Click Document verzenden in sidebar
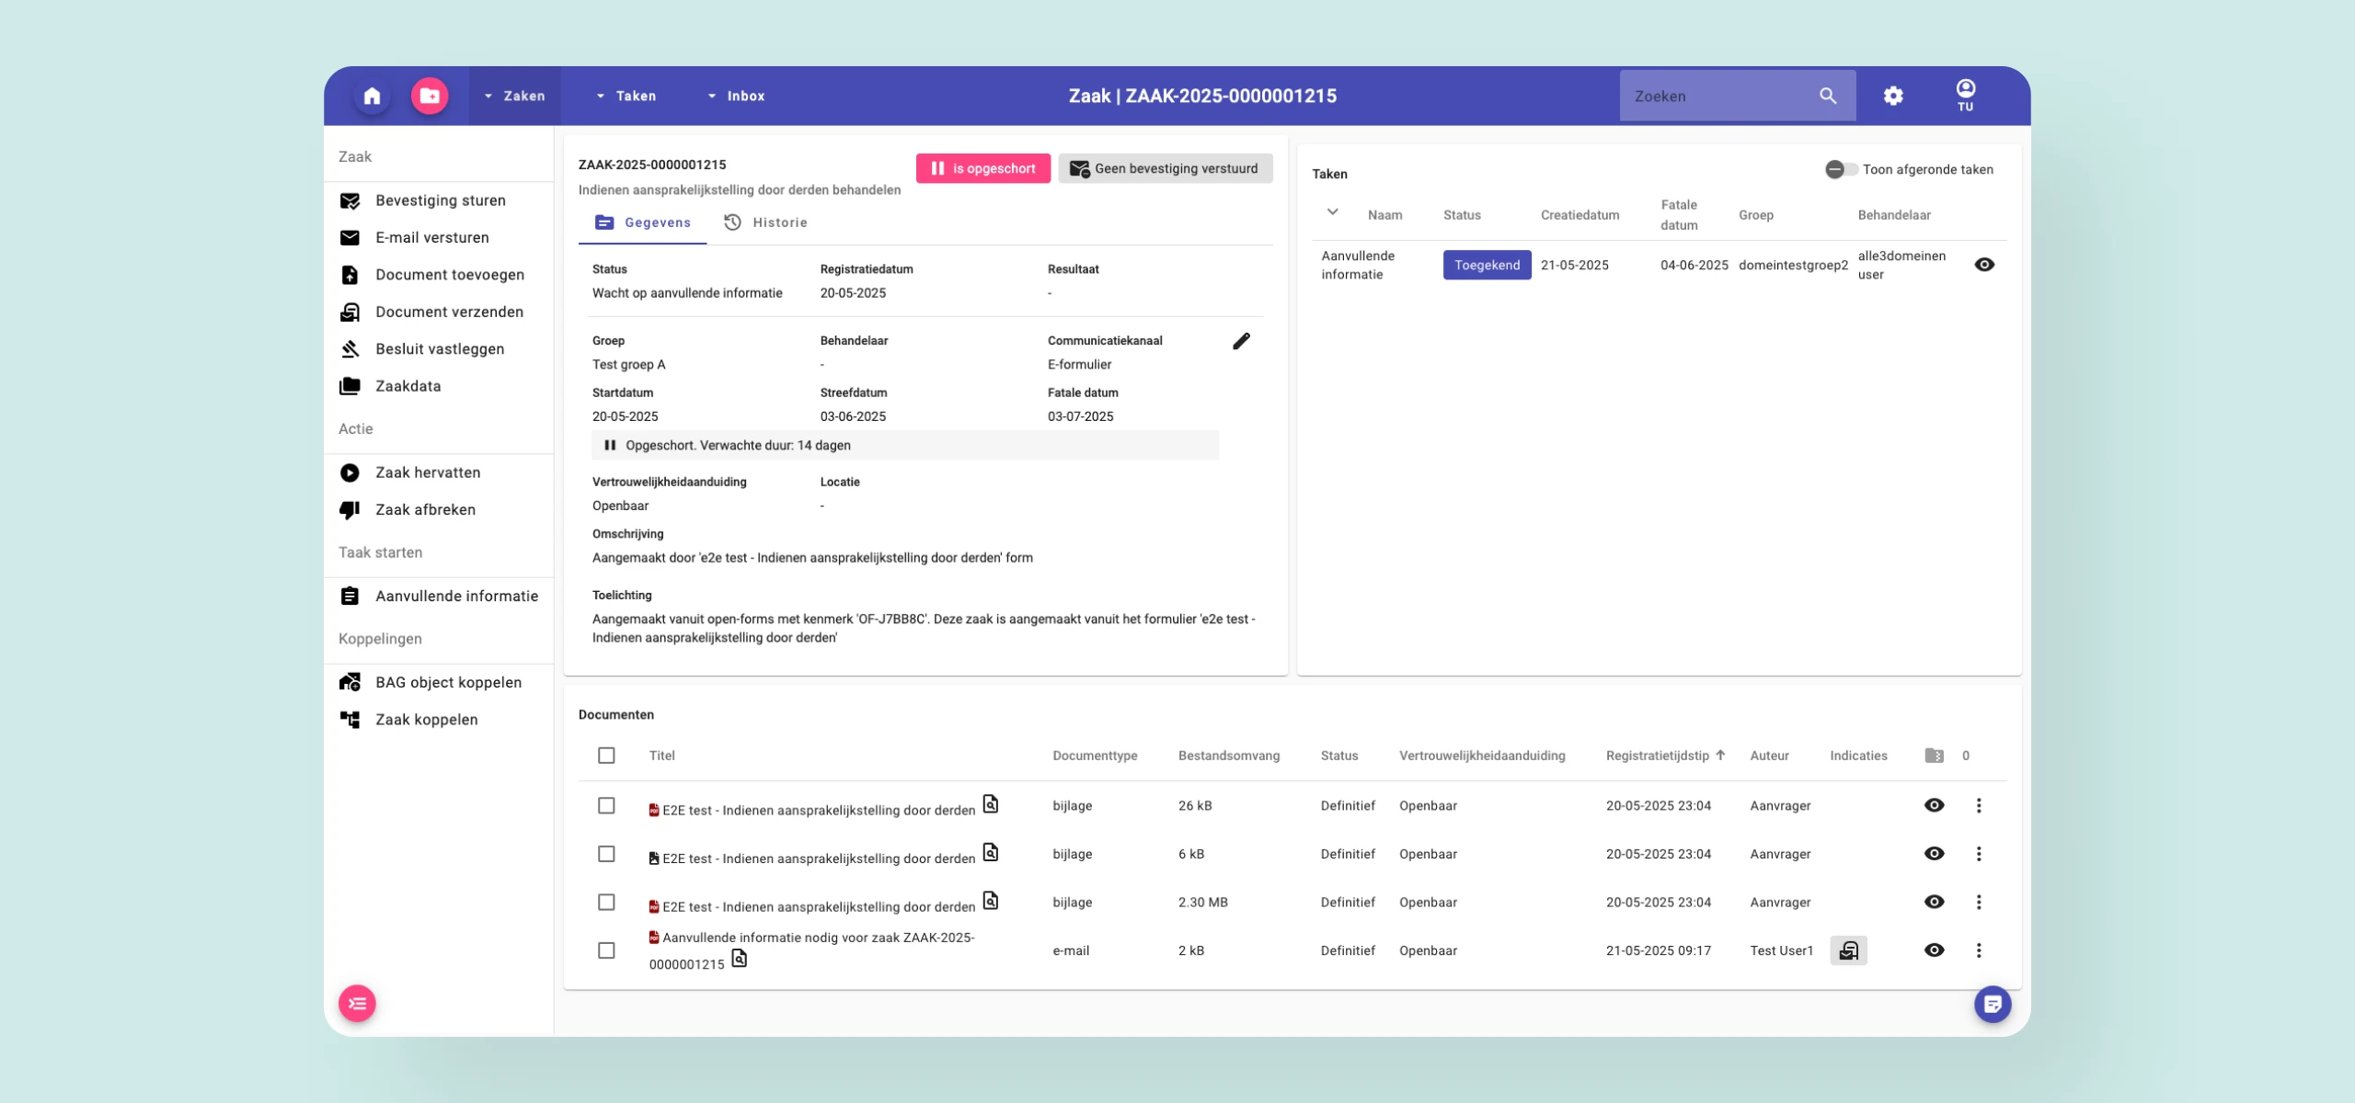The image size is (2355, 1103). 439,312
